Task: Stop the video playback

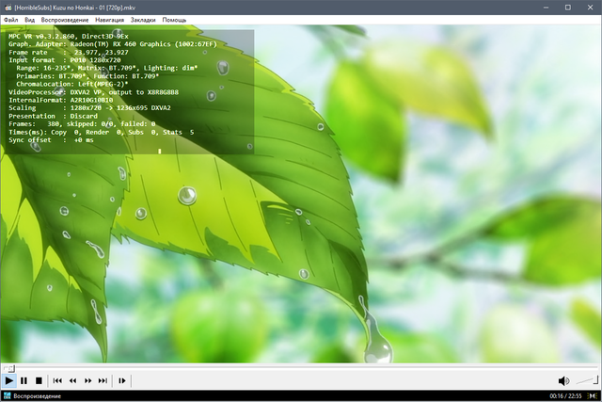Action: [x=39, y=380]
